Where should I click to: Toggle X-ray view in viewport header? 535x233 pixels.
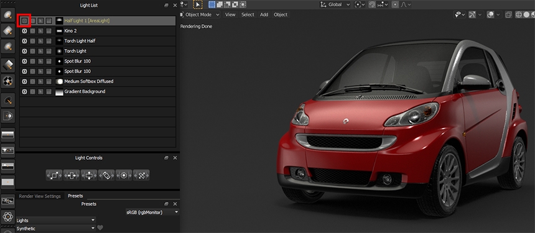point(508,15)
